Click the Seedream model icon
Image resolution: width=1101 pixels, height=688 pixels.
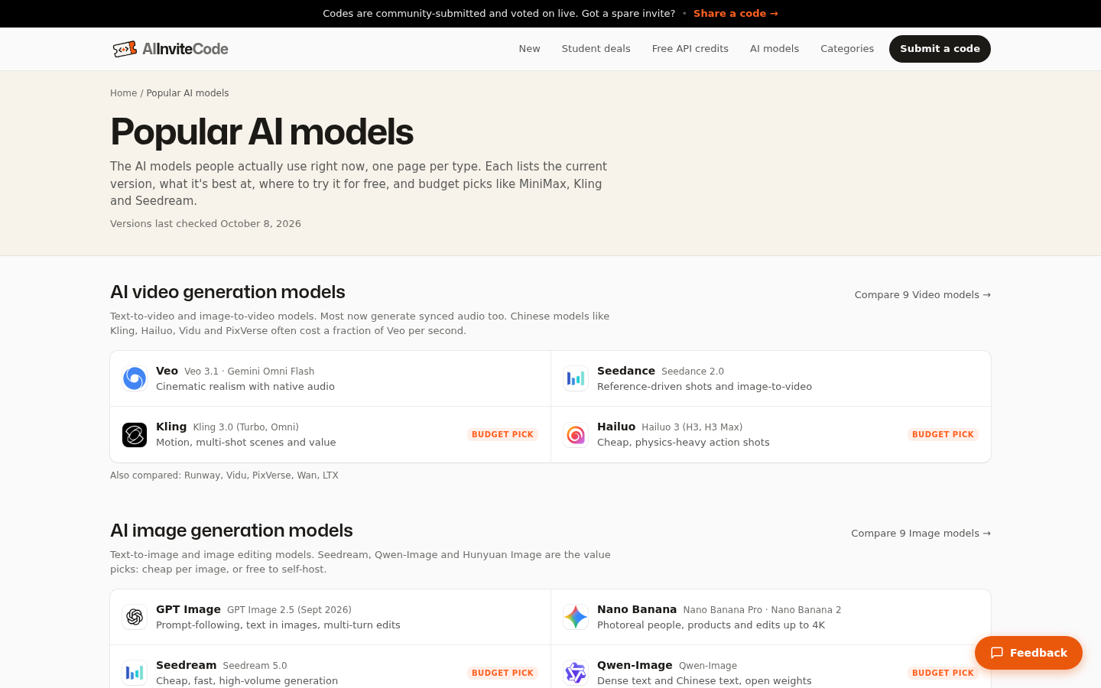(135, 673)
